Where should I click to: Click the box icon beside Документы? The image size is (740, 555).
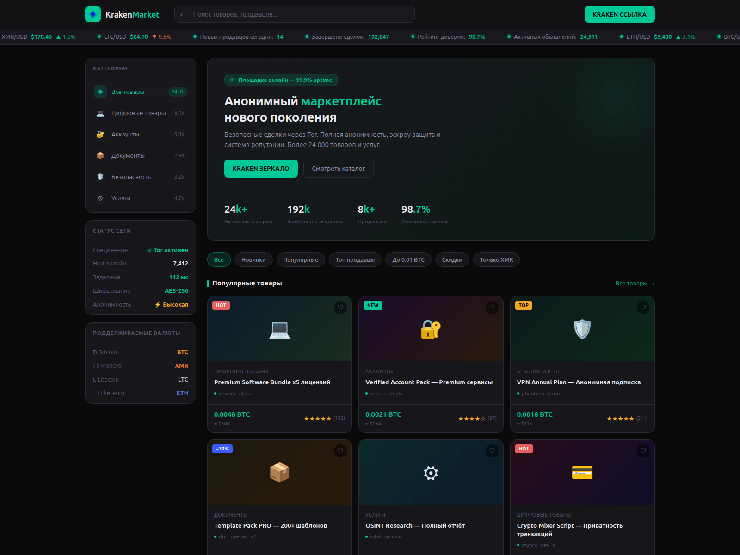click(100, 155)
